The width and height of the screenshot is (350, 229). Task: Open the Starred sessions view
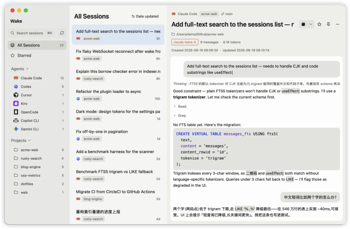[x=37, y=55]
